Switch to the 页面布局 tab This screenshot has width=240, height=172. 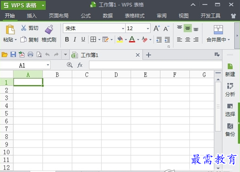(x=59, y=16)
